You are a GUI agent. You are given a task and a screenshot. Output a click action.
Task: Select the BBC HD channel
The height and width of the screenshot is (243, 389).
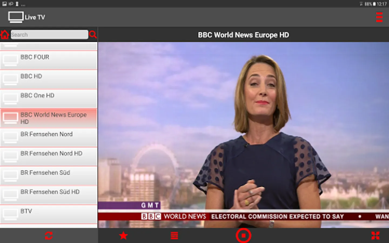49,79
